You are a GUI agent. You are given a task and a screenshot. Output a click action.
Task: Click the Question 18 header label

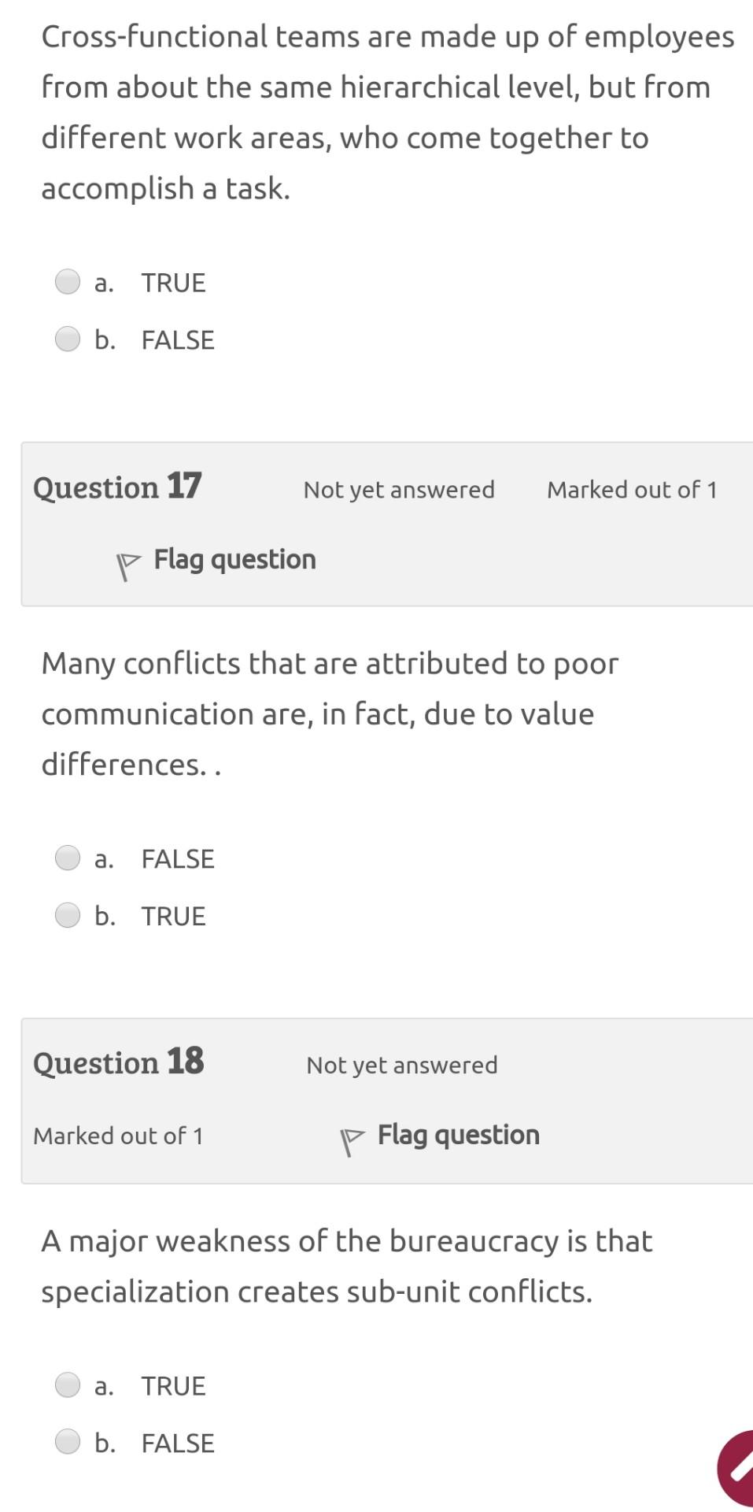pyautogui.click(x=119, y=1063)
